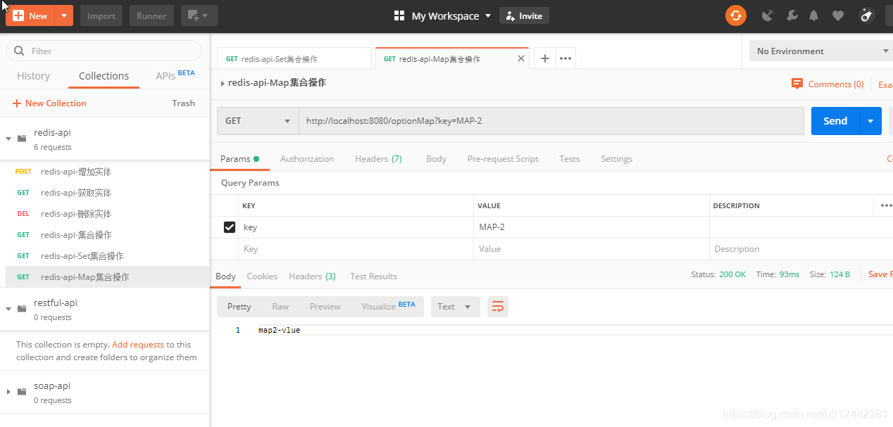Open the GET method dropdown
The height and width of the screenshot is (427, 893).
(x=258, y=120)
